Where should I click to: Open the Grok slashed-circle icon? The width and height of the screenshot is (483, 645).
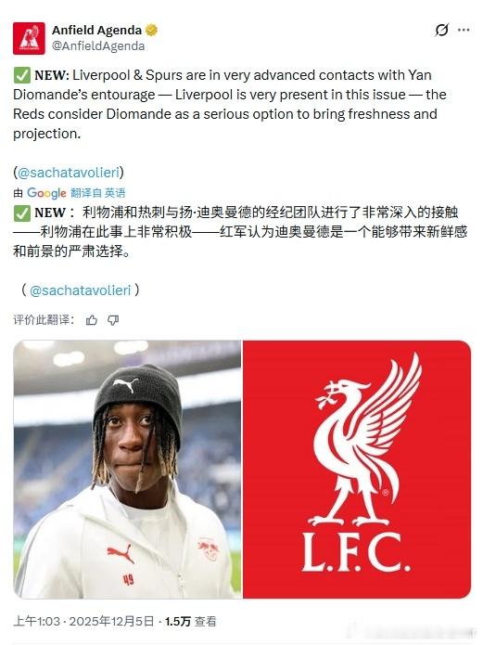point(441,30)
